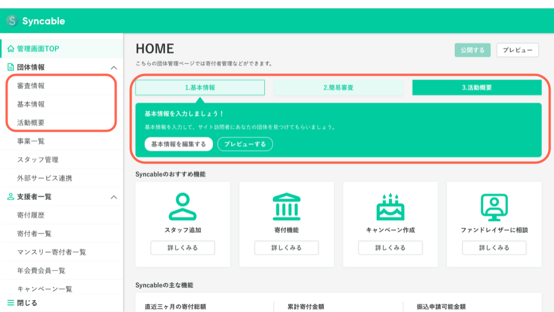Click the document icon beside 団体情報
The height and width of the screenshot is (312, 554).
coord(10,67)
